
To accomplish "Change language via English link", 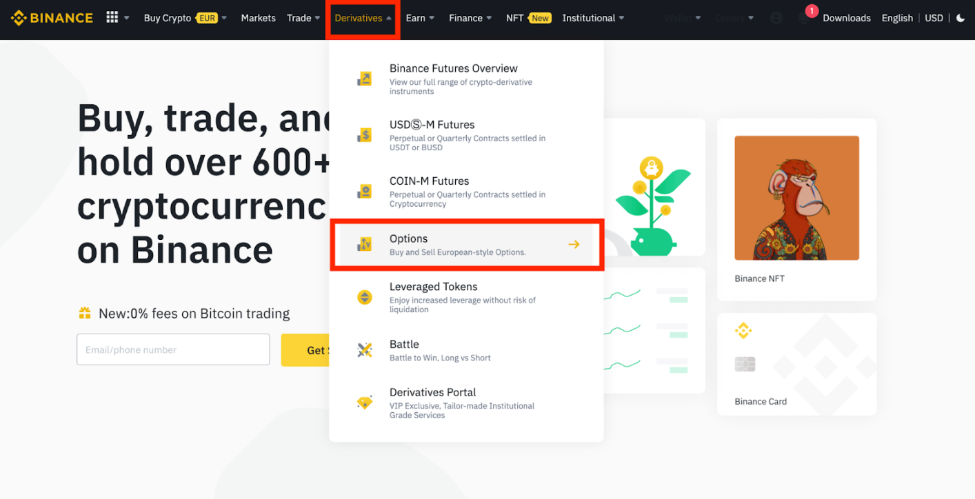I will (897, 18).
